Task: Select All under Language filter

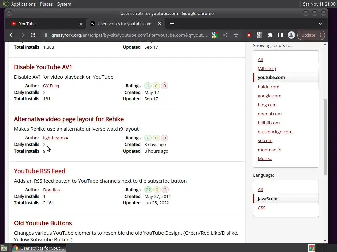Action: 260,190
